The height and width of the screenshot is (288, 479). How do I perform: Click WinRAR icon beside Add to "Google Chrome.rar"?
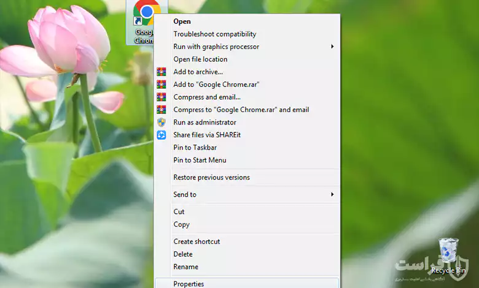162,85
